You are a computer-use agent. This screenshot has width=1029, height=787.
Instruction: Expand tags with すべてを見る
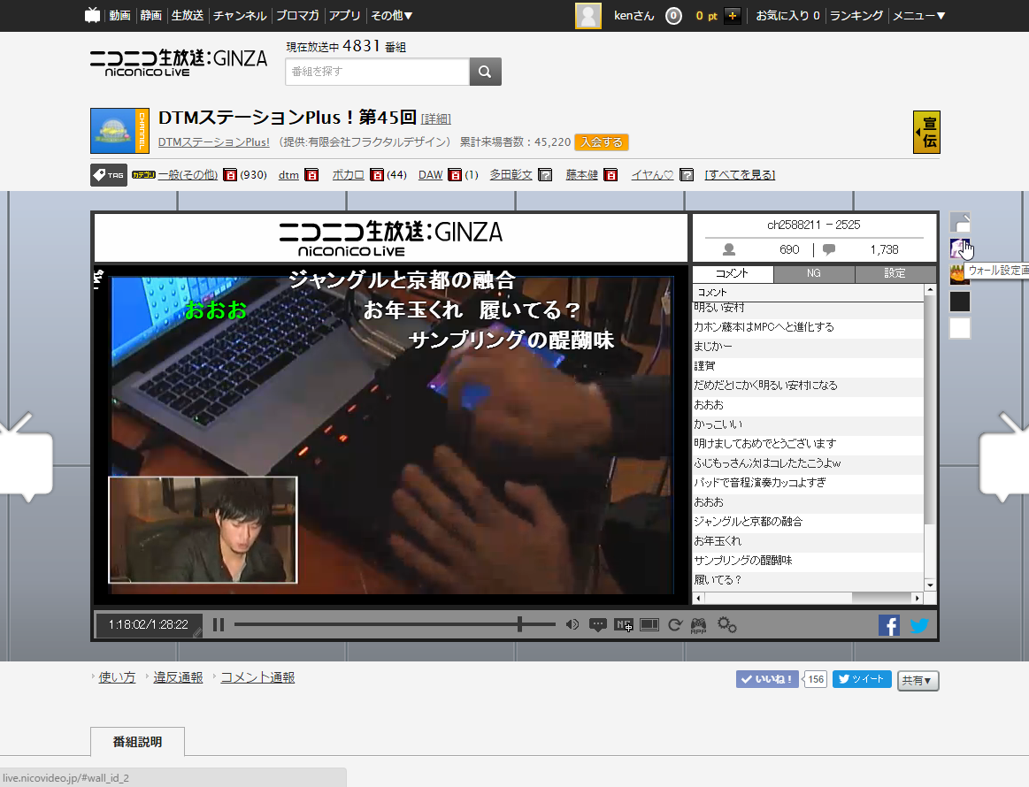click(x=740, y=175)
